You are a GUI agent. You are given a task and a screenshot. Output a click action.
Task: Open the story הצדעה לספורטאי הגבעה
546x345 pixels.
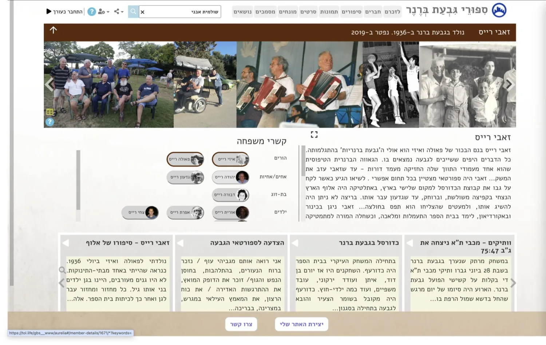(x=247, y=242)
